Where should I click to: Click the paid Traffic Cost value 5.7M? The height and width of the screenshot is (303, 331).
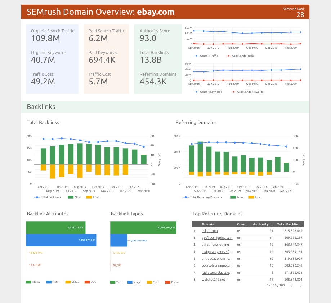point(98,82)
